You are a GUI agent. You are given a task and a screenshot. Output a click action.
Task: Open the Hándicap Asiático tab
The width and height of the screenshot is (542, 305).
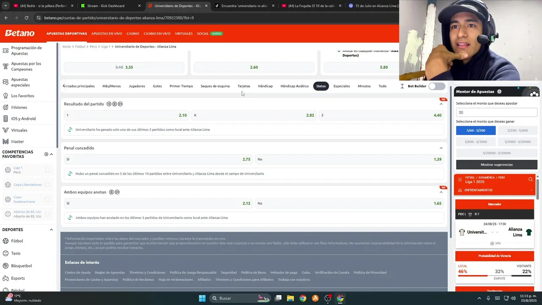click(295, 86)
